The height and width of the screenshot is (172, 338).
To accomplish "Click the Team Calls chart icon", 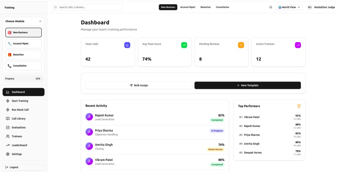I will [x=127, y=45].
